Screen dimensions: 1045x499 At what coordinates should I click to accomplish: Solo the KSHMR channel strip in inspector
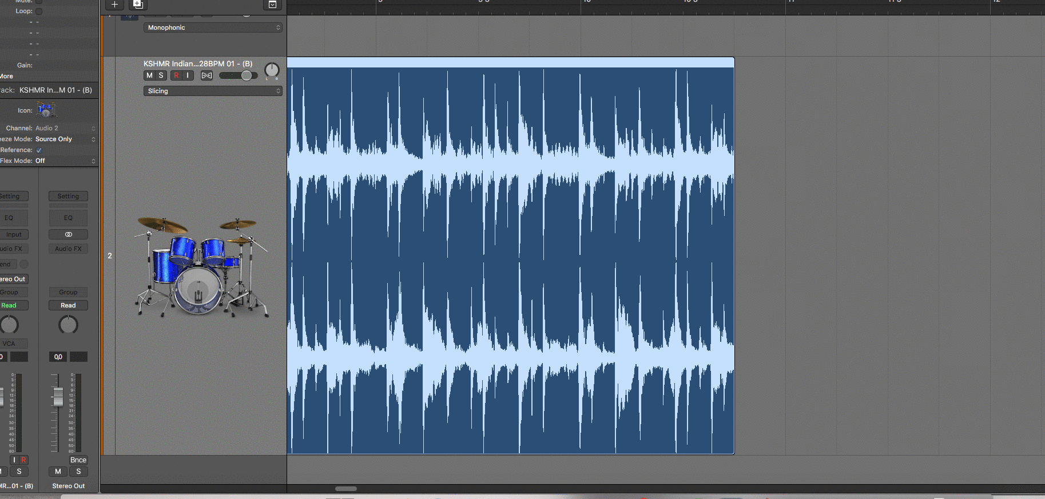[x=19, y=472]
